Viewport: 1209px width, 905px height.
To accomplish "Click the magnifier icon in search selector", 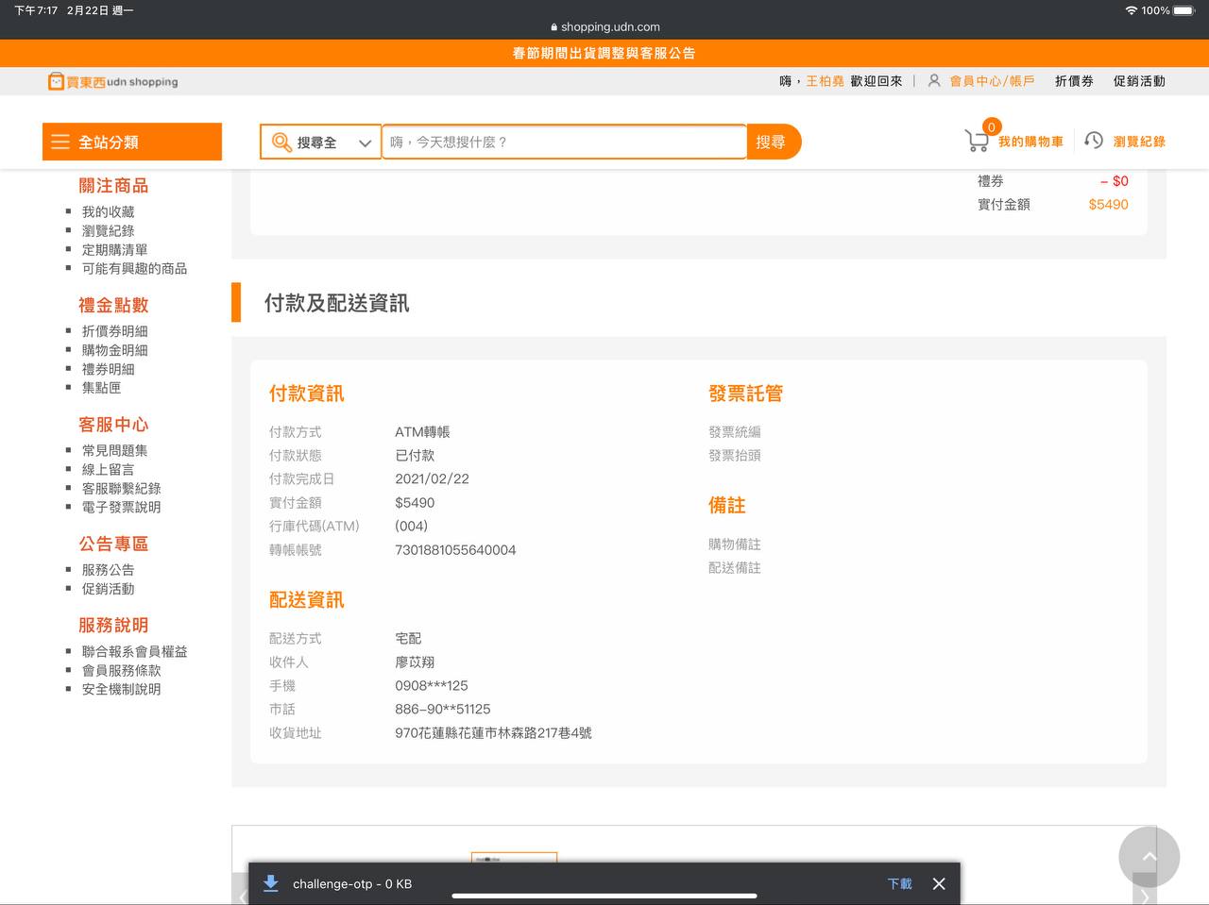I will coord(281,142).
